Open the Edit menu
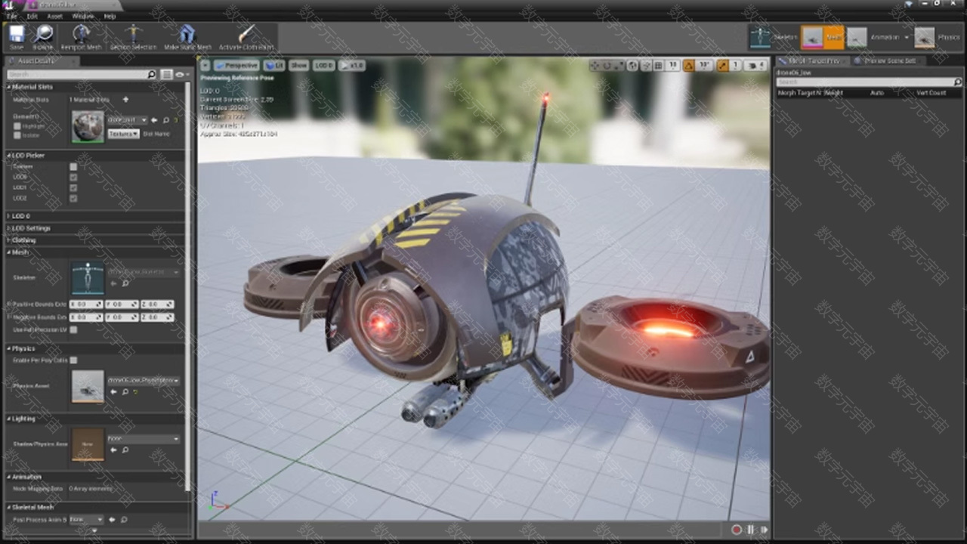967x544 pixels. pos(32,16)
